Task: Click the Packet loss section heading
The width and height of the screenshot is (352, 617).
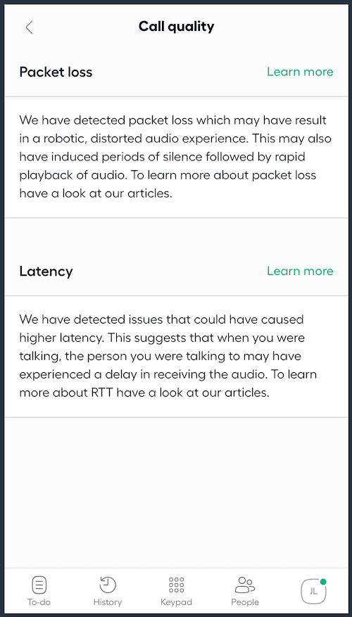Action: (56, 72)
